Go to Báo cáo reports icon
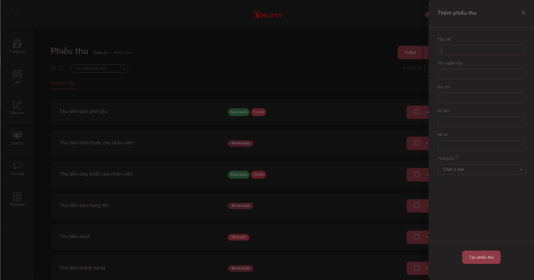This screenshot has width=534, height=280. click(x=17, y=107)
